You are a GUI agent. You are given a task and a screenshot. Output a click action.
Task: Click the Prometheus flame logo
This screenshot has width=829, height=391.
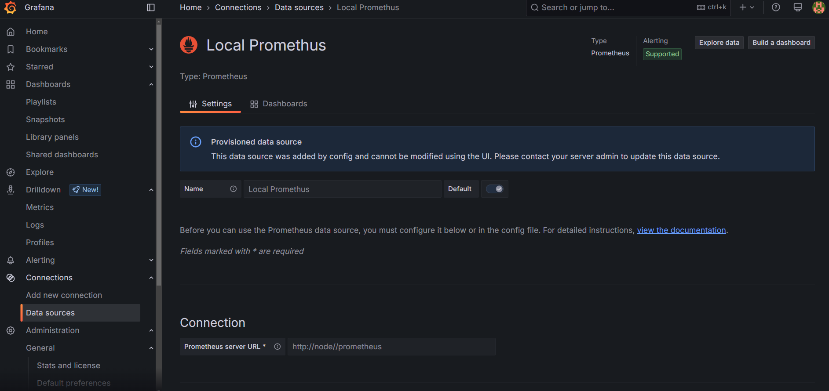(x=189, y=45)
